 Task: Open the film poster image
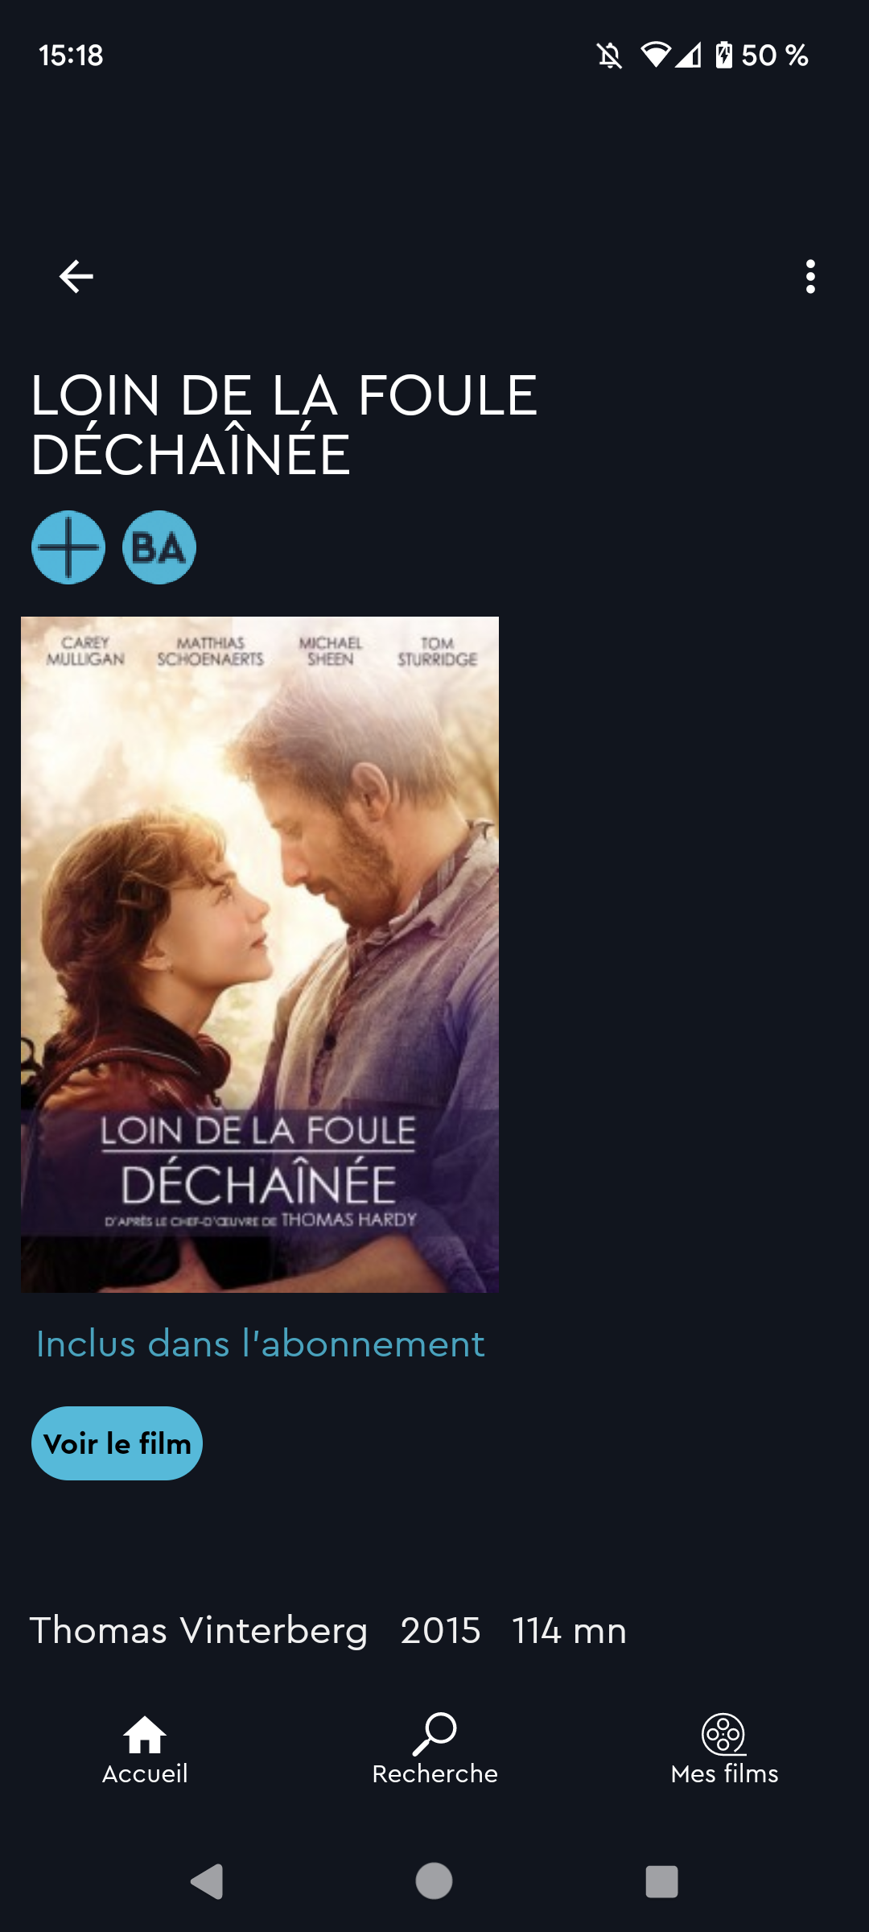click(260, 955)
